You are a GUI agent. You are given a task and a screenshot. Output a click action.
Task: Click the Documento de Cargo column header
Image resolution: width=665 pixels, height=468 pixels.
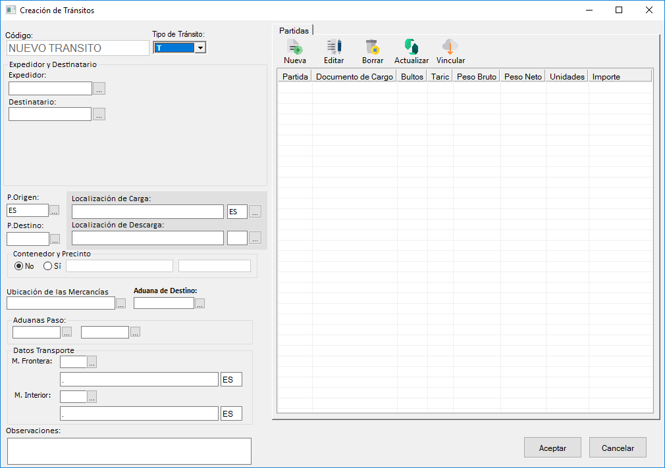pyautogui.click(x=354, y=77)
